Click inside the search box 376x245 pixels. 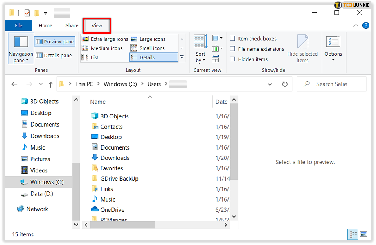pyautogui.click(x=331, y=84)
